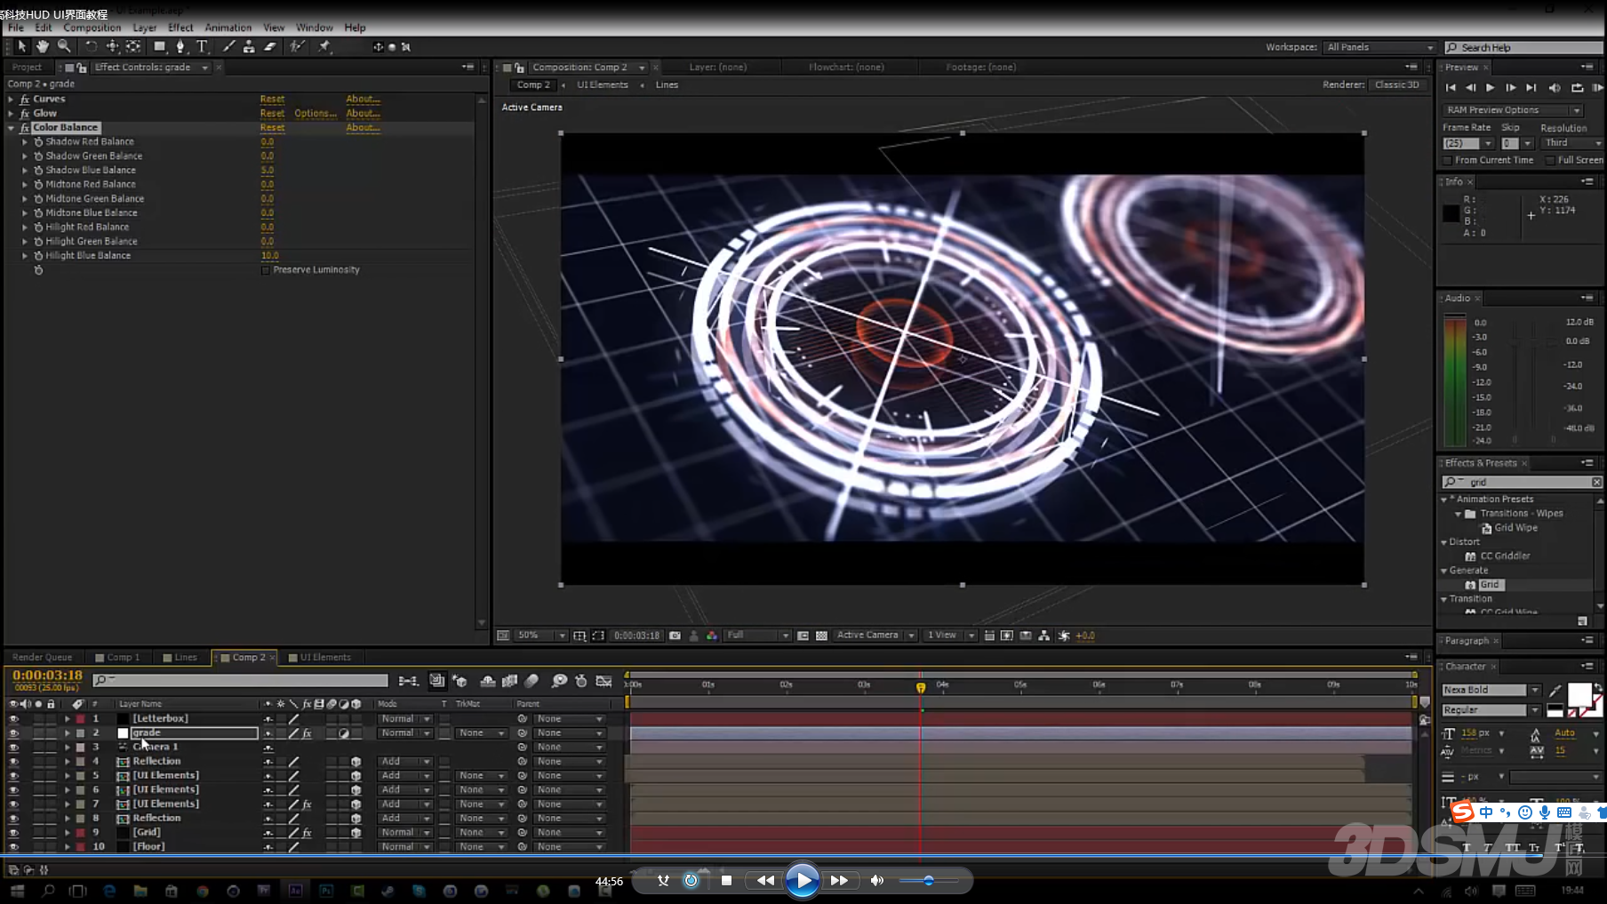Open the show channel RGB icon
Viewport: 1607px width, 904px height.
712,636
